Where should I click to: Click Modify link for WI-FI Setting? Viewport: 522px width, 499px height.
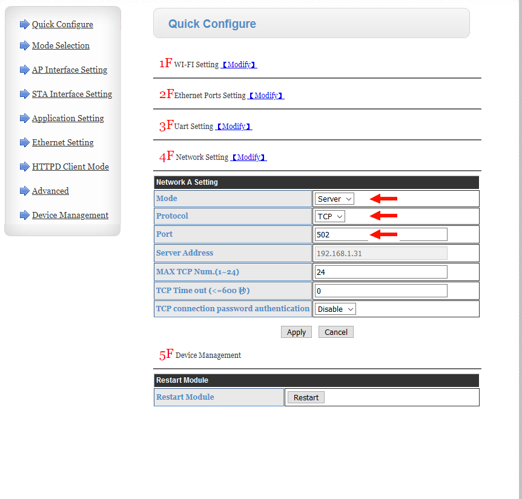(239, 65)
